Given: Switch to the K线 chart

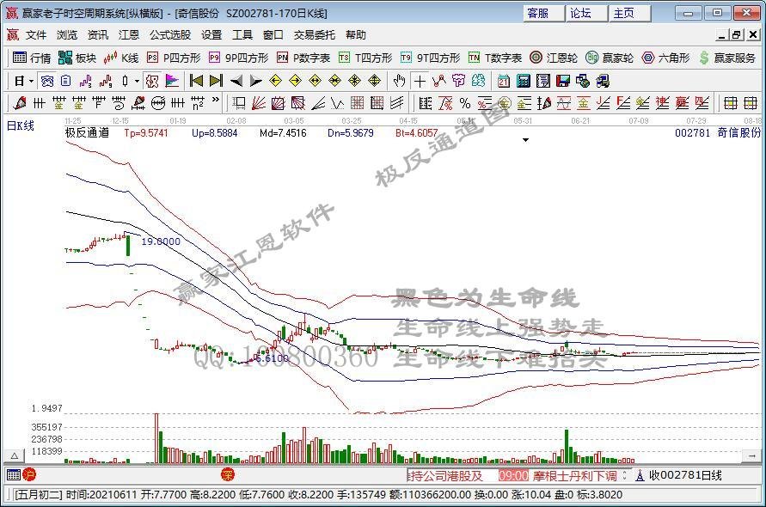Looking at the screenshot, I should pos(120,58).
